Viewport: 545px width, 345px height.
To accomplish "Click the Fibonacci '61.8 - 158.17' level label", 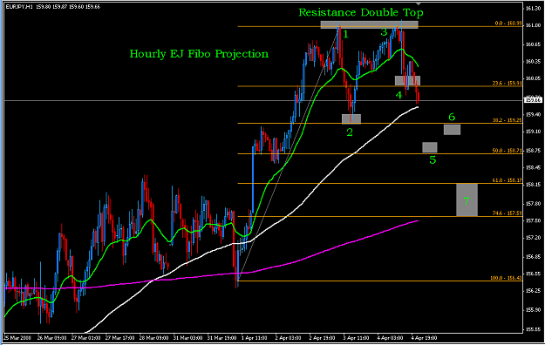I will coord(508,180).
